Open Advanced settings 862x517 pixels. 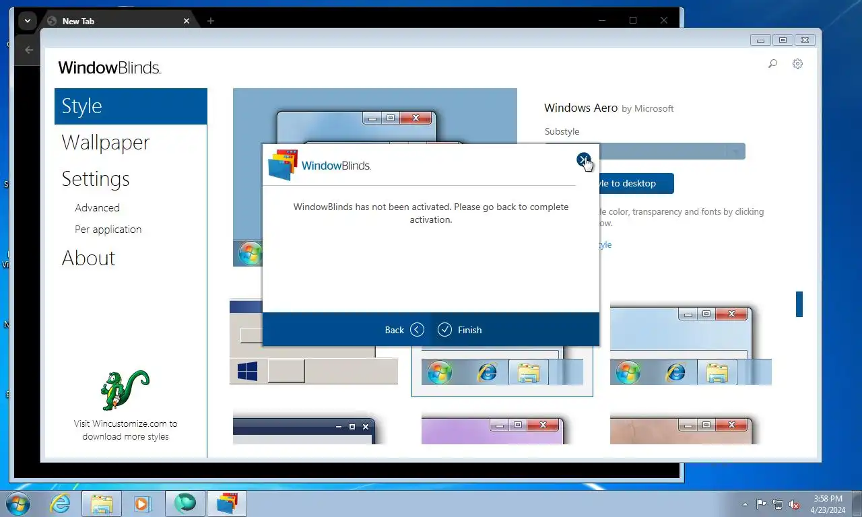(97, 208)
